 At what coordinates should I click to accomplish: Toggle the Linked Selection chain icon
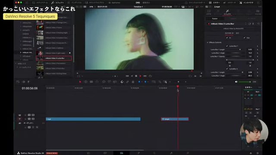pyautogui.click(x=128, y=82)
